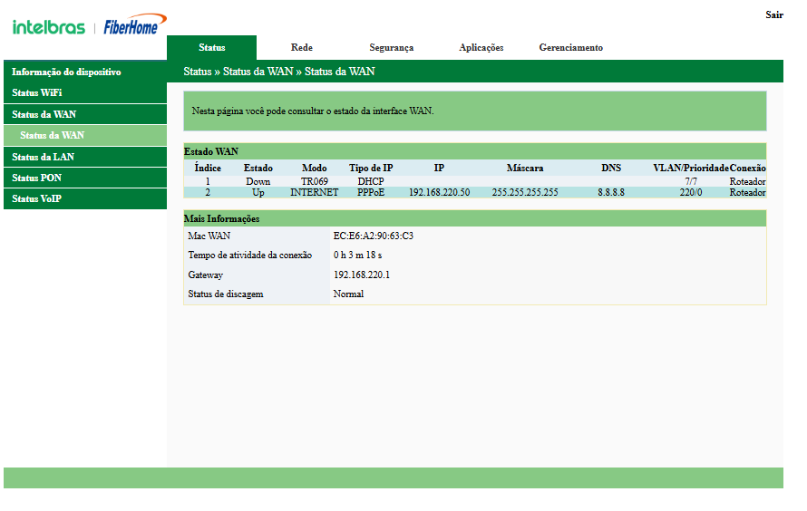
Task: Open the Segurança tab
Action: point(391,48)
